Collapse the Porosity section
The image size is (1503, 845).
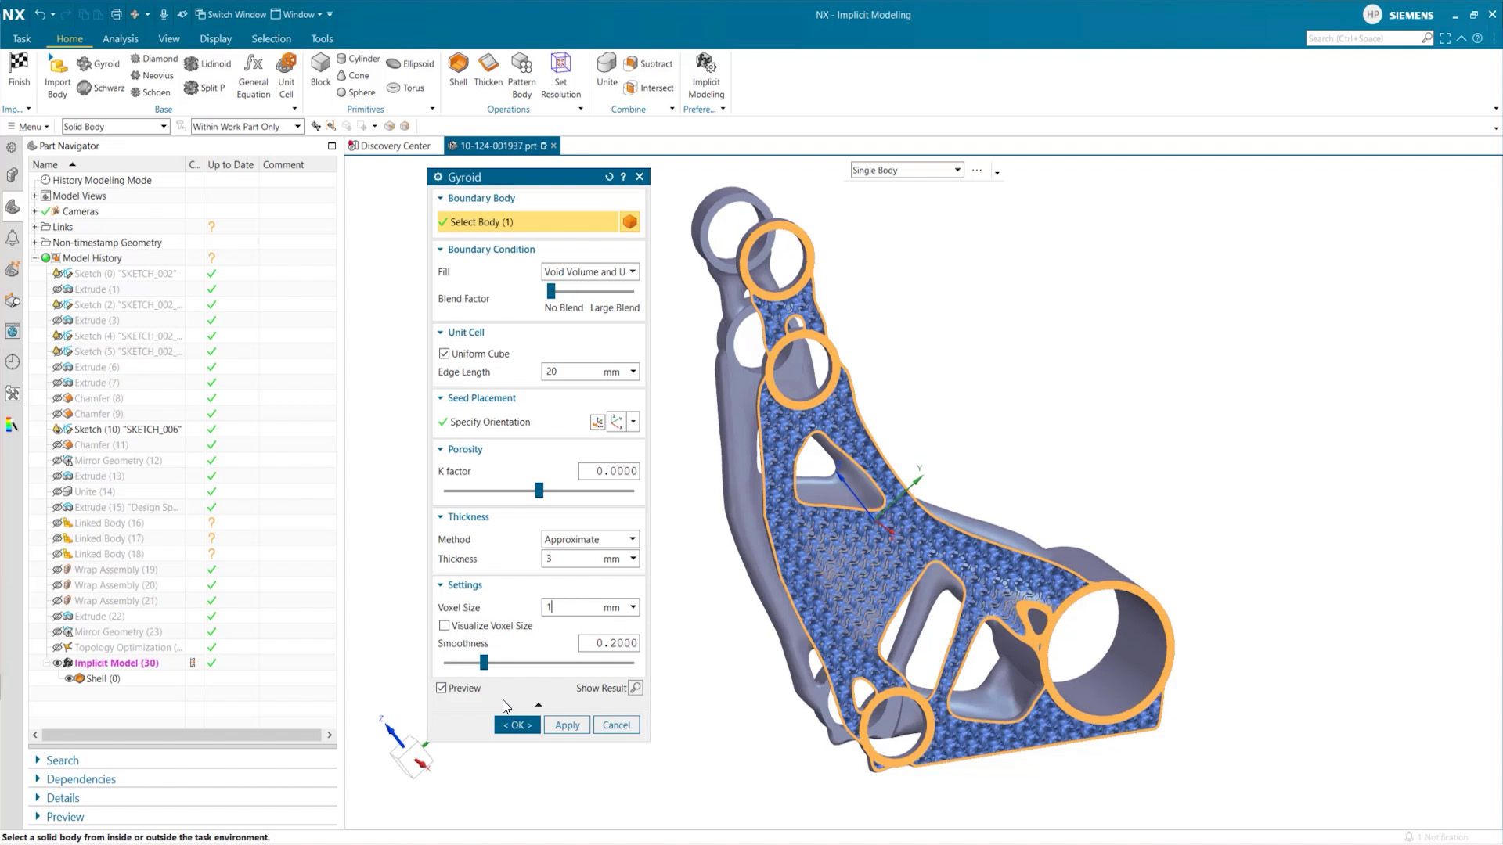440,449
